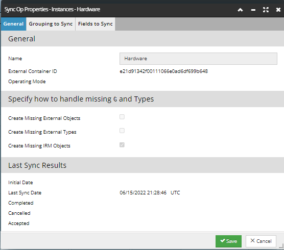Tick the Create Missing External Types checkbox

point(122,131)
